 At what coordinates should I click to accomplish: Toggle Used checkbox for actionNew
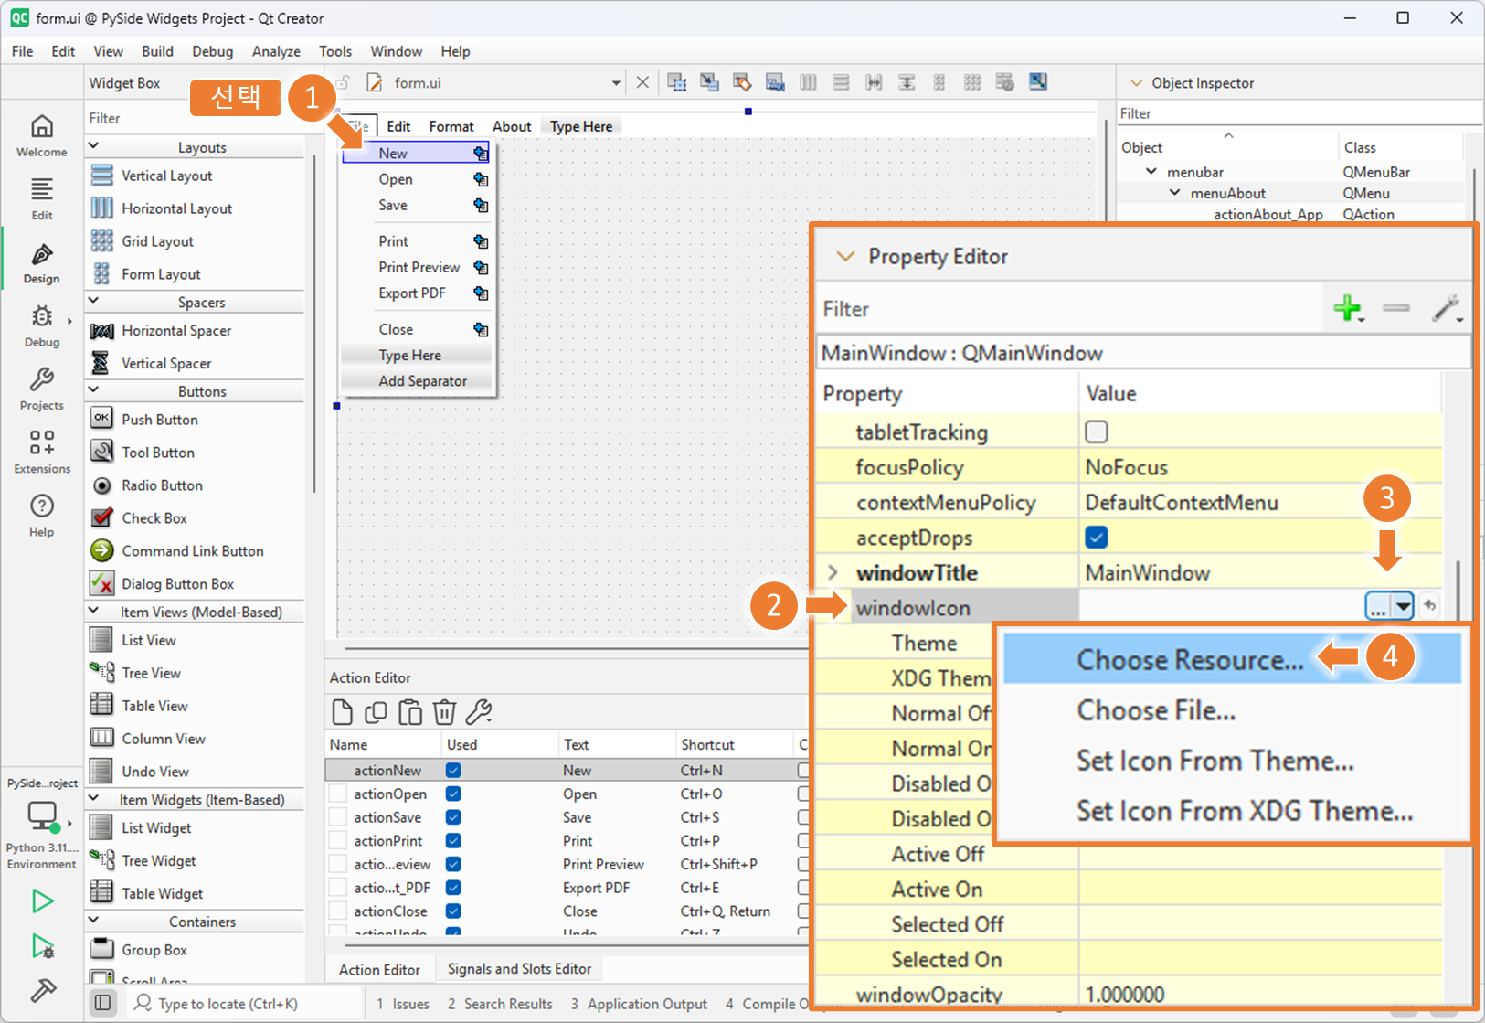(x=453, y=770)
